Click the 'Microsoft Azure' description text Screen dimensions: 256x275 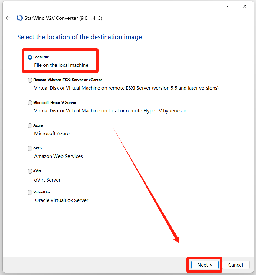(x=52, y=134)
